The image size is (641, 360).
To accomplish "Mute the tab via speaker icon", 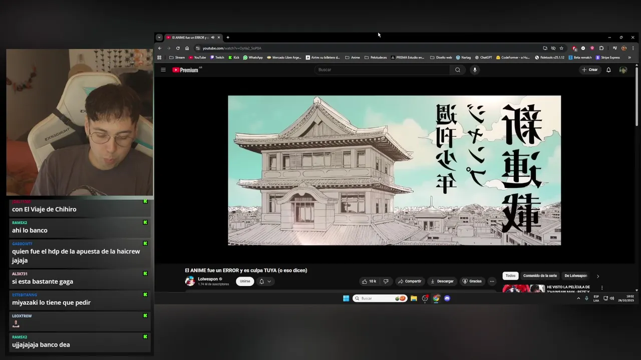I will click(x=212, y=37).
